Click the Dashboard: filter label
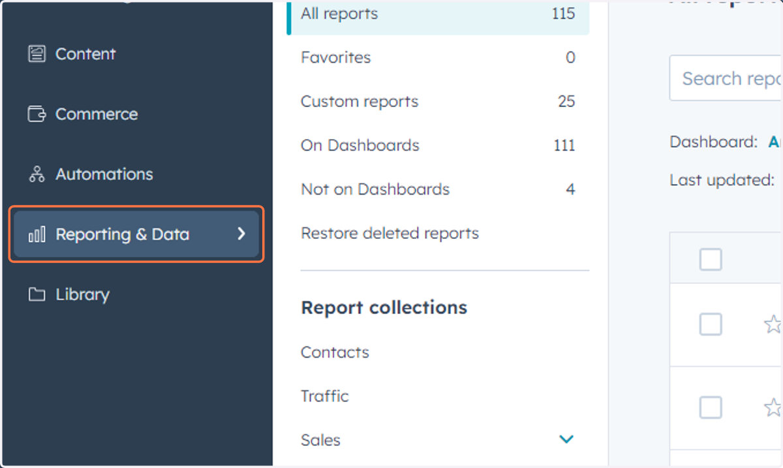The height and width of the screenshot is (468, 783). point(713,142)
